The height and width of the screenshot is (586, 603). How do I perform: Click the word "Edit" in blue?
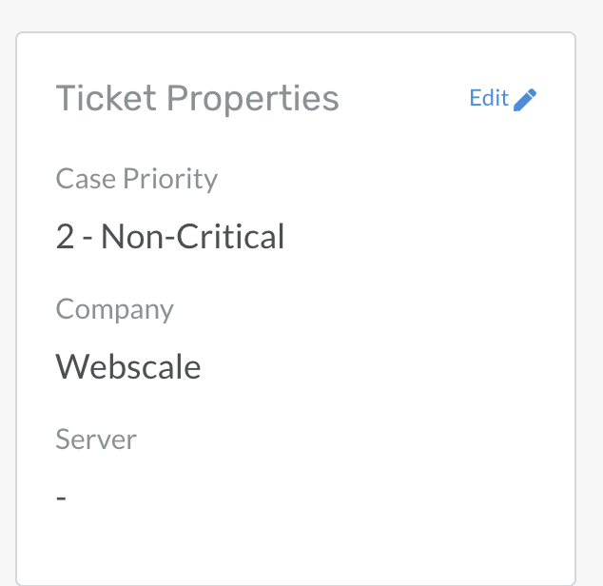coord(489,98)
